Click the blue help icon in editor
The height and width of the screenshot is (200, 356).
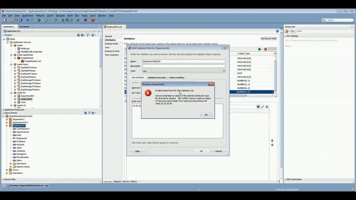tap(277, 31)
